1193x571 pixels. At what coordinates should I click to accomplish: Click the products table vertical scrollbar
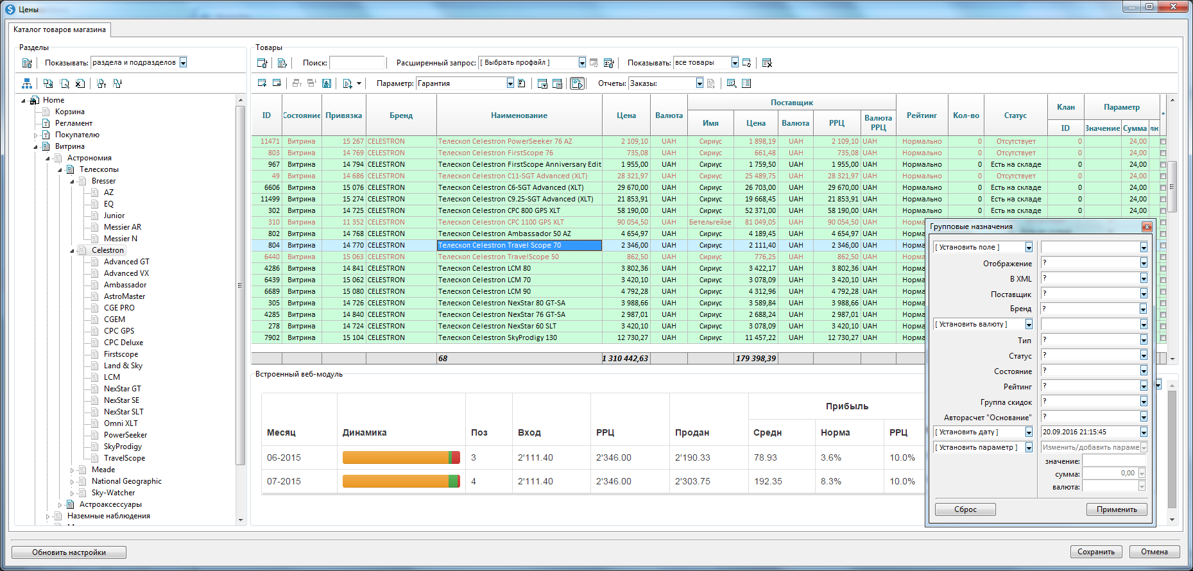(1172, 187)
